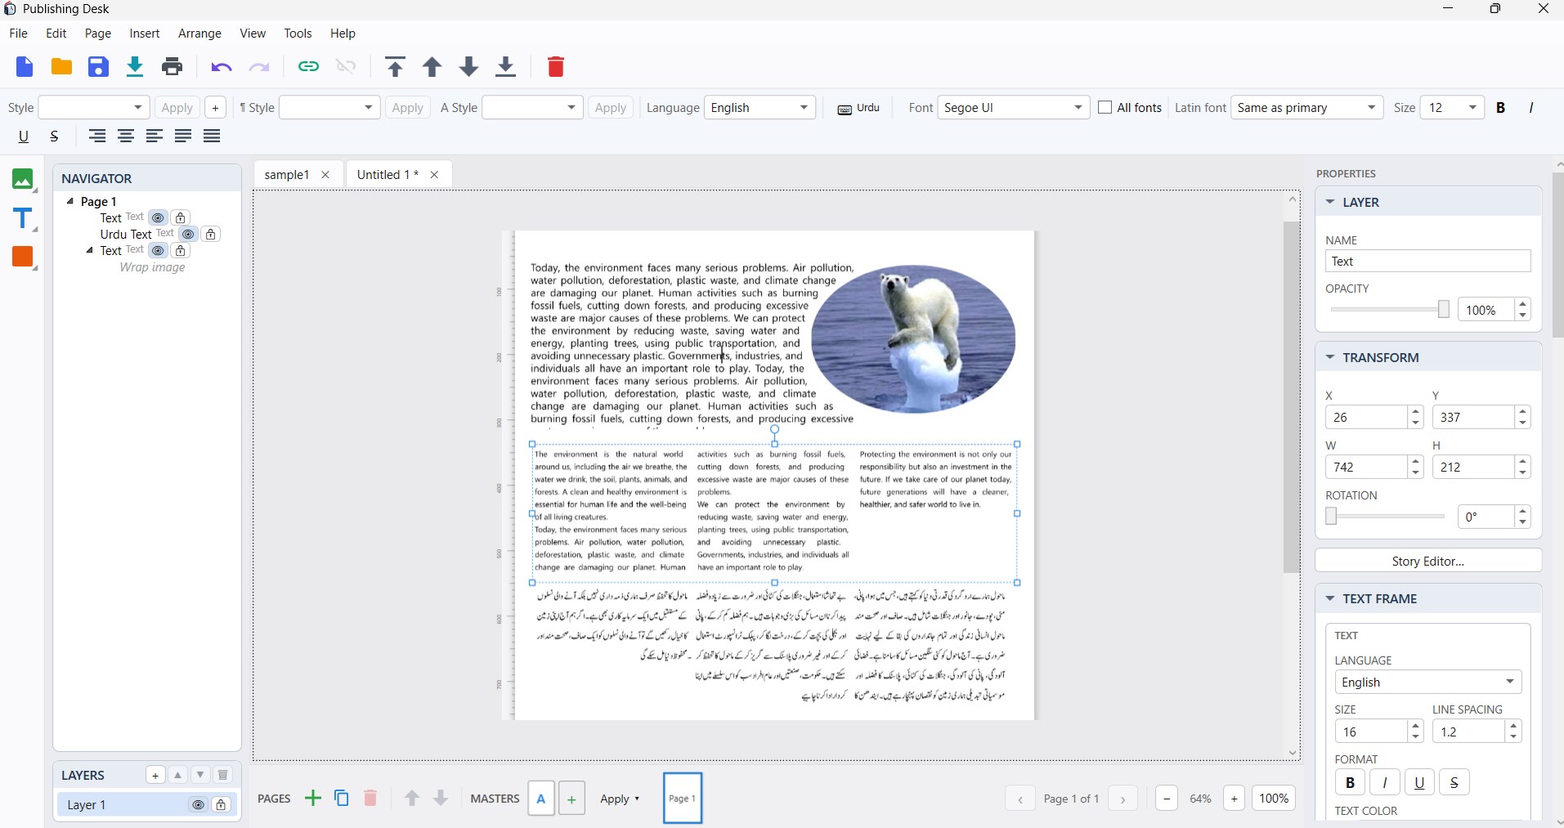The height and width of the screenshot is (828, 1564).
Task: Adjust the Rotation slider
Action: [1387, 517]
